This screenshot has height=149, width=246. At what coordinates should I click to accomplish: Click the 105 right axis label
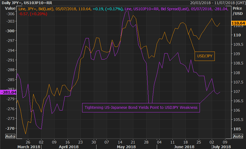click(x=237, y=129)
